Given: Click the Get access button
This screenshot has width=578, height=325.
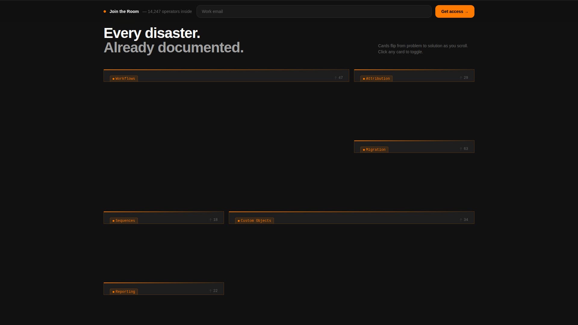Looking at the screenshot, I should 455,11.
